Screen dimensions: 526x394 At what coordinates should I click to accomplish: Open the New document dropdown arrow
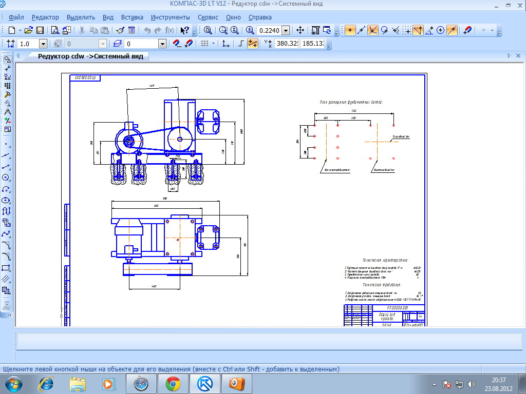20,30
